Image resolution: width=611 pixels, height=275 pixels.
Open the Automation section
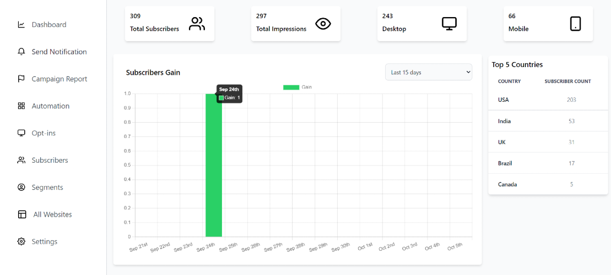point(51,106)
